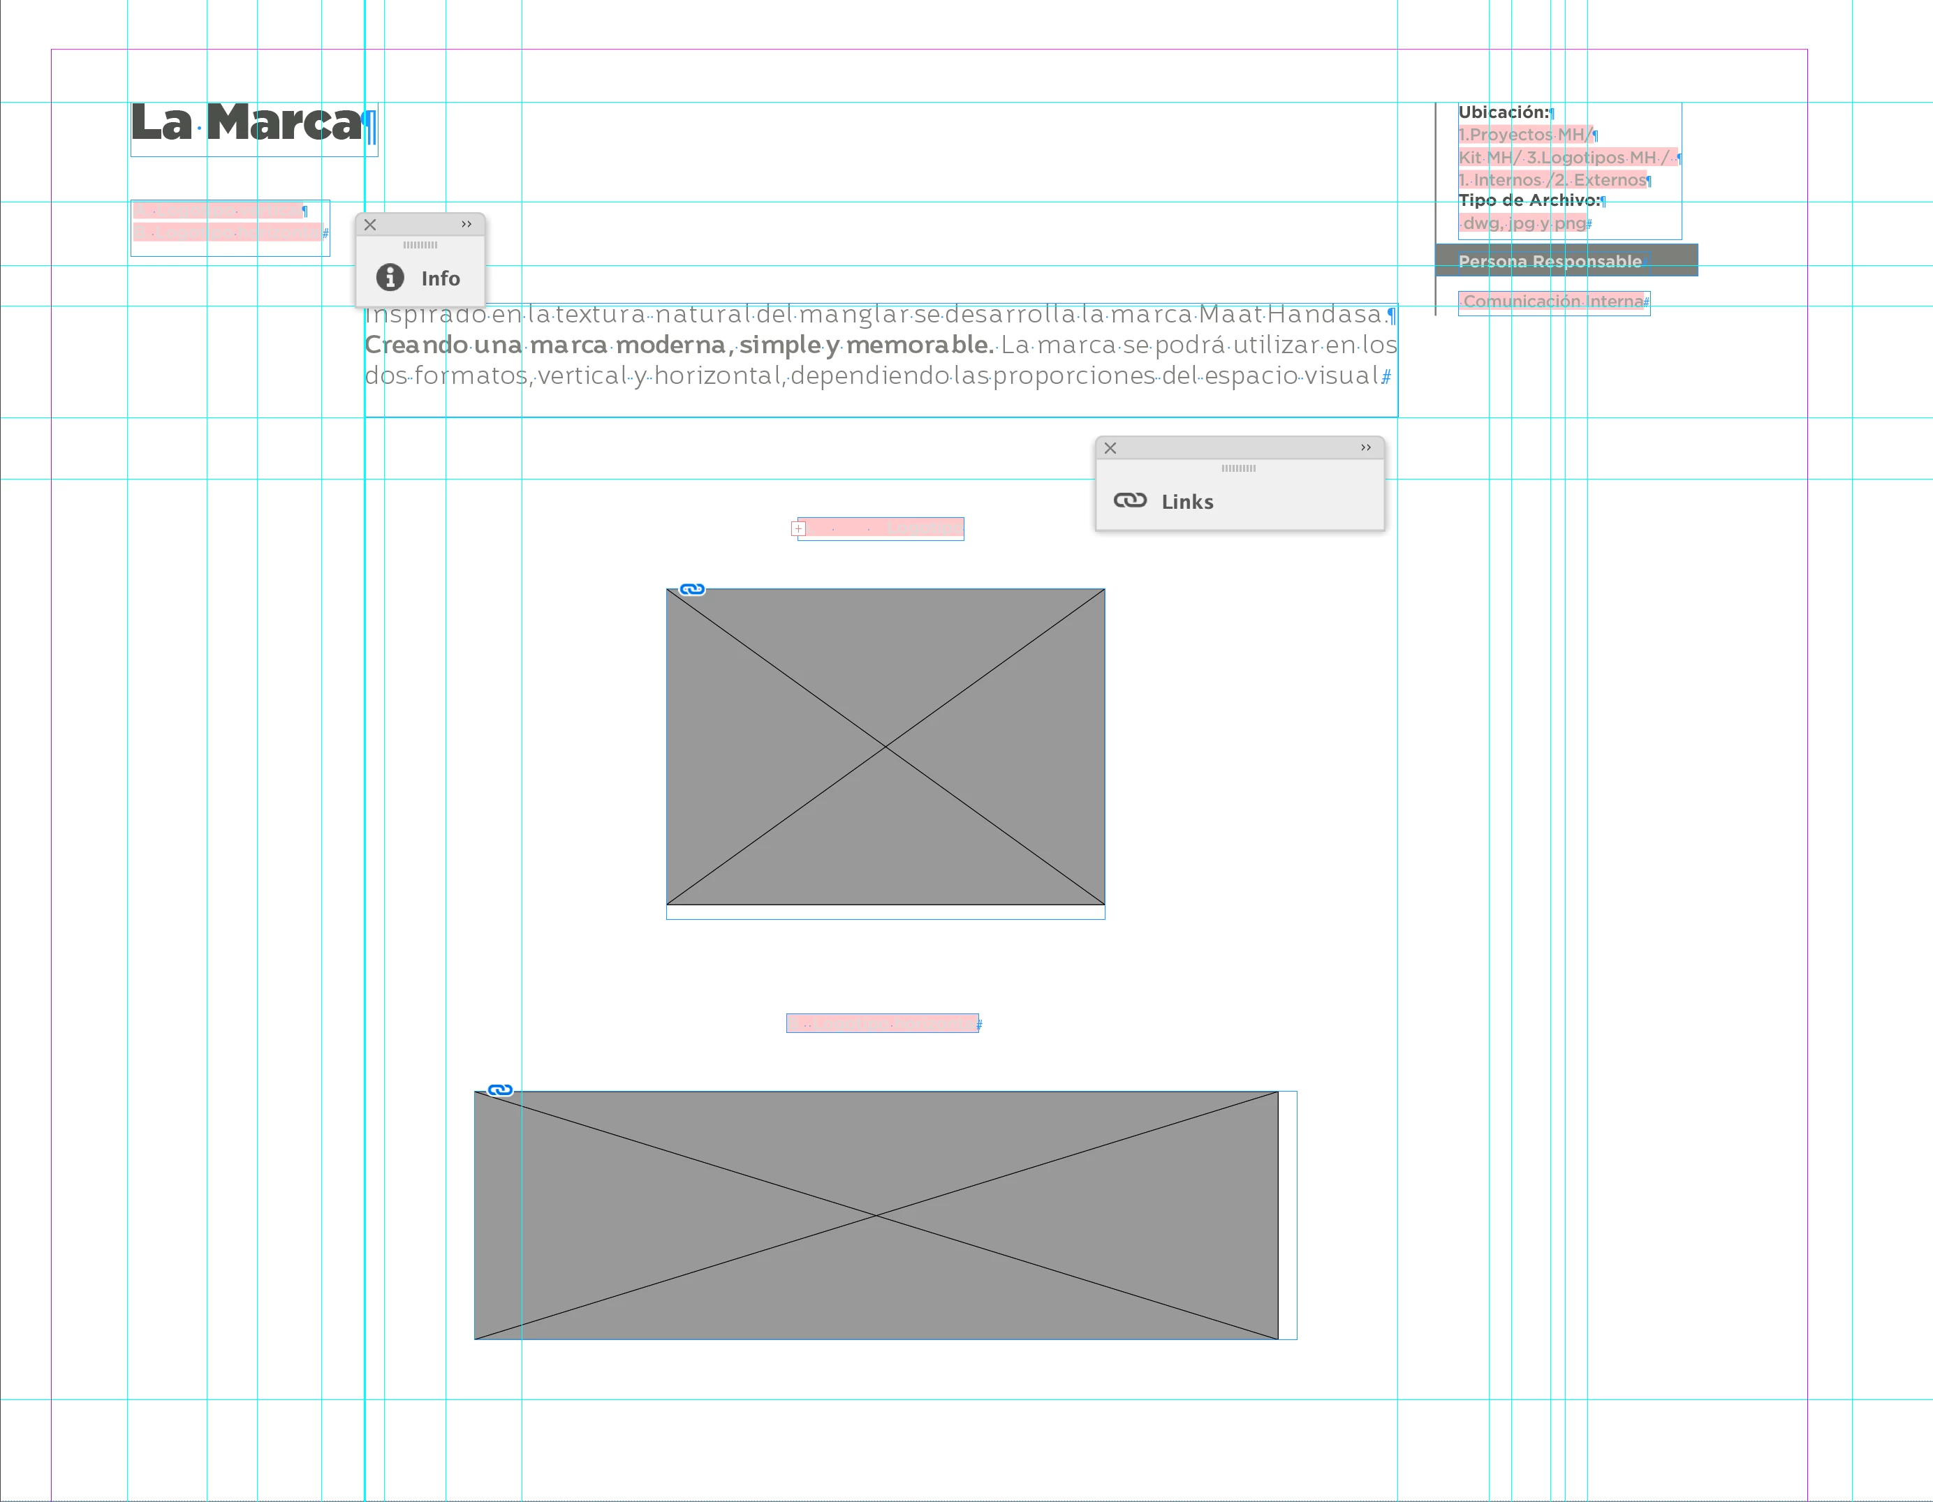Click the Comunicación Interna text frame
The width and height of the screenshot is (1933, 1502).
pyautogui.click(x=1552, y=302)
